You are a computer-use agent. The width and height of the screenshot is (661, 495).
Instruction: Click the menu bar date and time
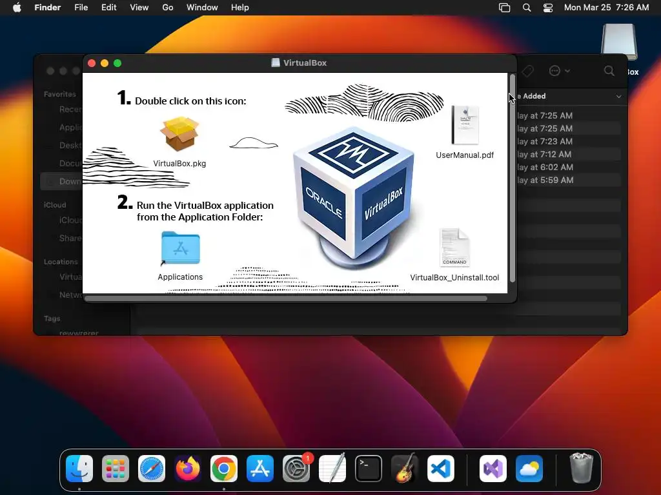pyautogui.click(x=607, y=8)
